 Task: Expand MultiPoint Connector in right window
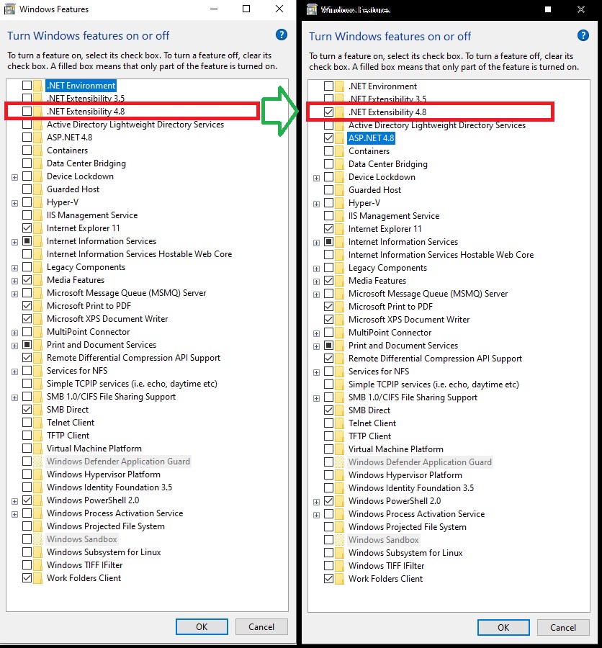317,334
